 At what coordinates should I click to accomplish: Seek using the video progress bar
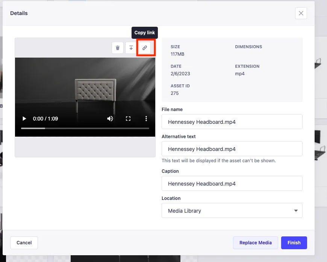click(x=85, y=128)
